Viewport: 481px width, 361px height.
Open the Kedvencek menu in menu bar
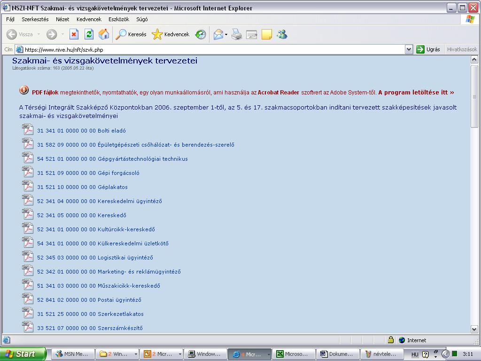(x=89, y=19)
